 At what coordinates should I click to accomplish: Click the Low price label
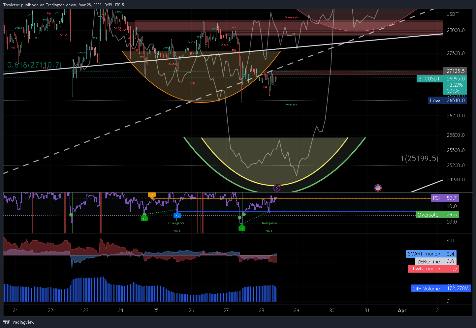435,101
